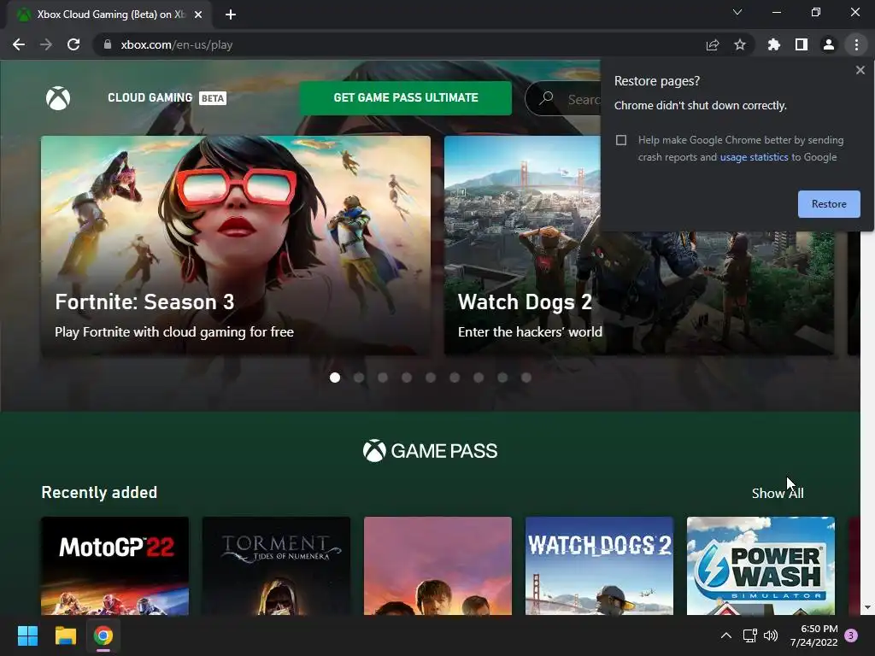The width and height of the screenshot is (875, 656).
Task: Open the Watch Dogs 2 game tile
Action: tap(599, 565)
